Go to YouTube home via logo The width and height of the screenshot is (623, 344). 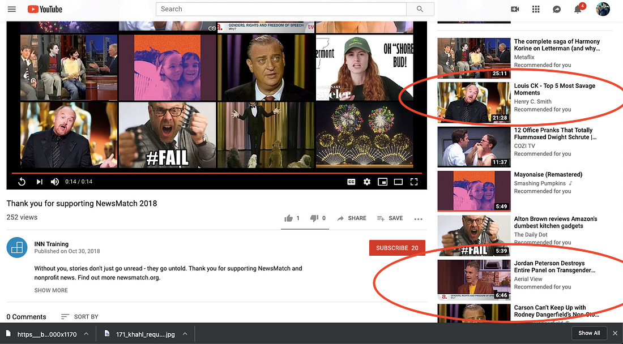(x=45, y=8)
